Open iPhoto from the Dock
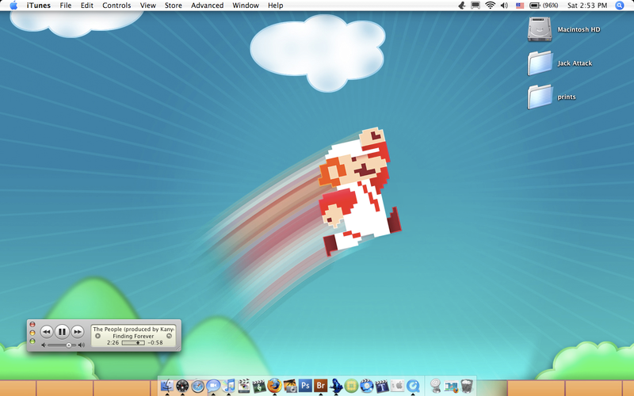The image size is (634, 396). pos(290,386)
